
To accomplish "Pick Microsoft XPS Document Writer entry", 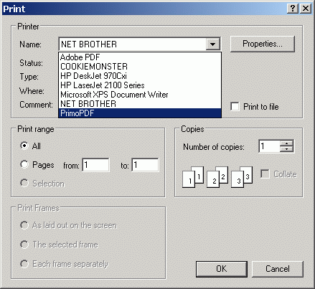I will [x=140, y=95].
